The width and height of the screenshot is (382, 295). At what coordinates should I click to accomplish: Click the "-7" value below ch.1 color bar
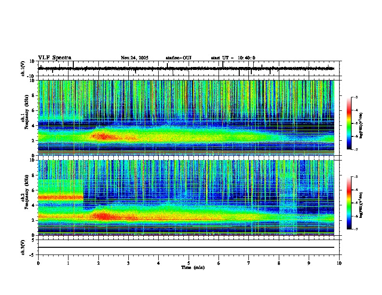(355, 150)
